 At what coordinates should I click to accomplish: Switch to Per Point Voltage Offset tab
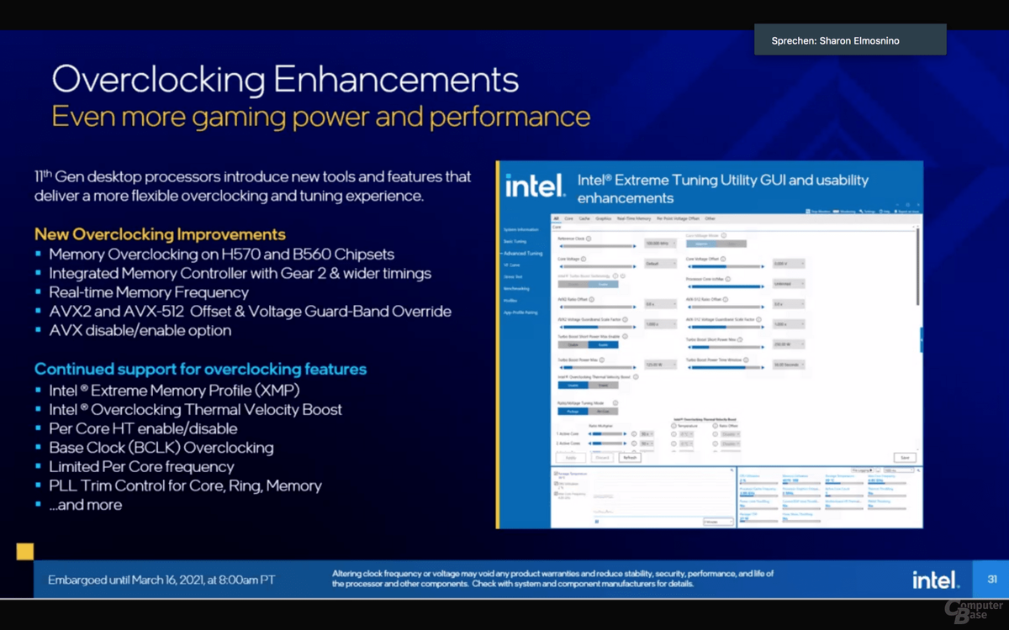pos(679,218)
